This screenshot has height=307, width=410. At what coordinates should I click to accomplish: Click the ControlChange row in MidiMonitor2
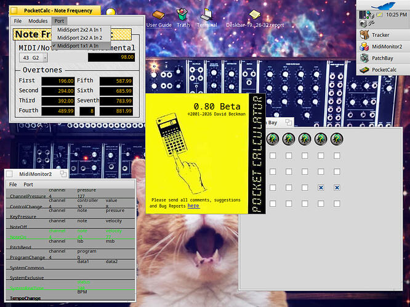(70, 204)
